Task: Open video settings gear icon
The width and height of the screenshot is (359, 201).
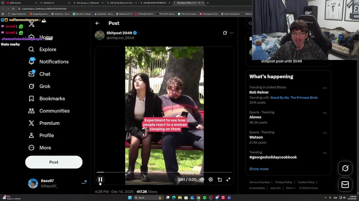Action: pyautogui.click(x=211, y=180)
